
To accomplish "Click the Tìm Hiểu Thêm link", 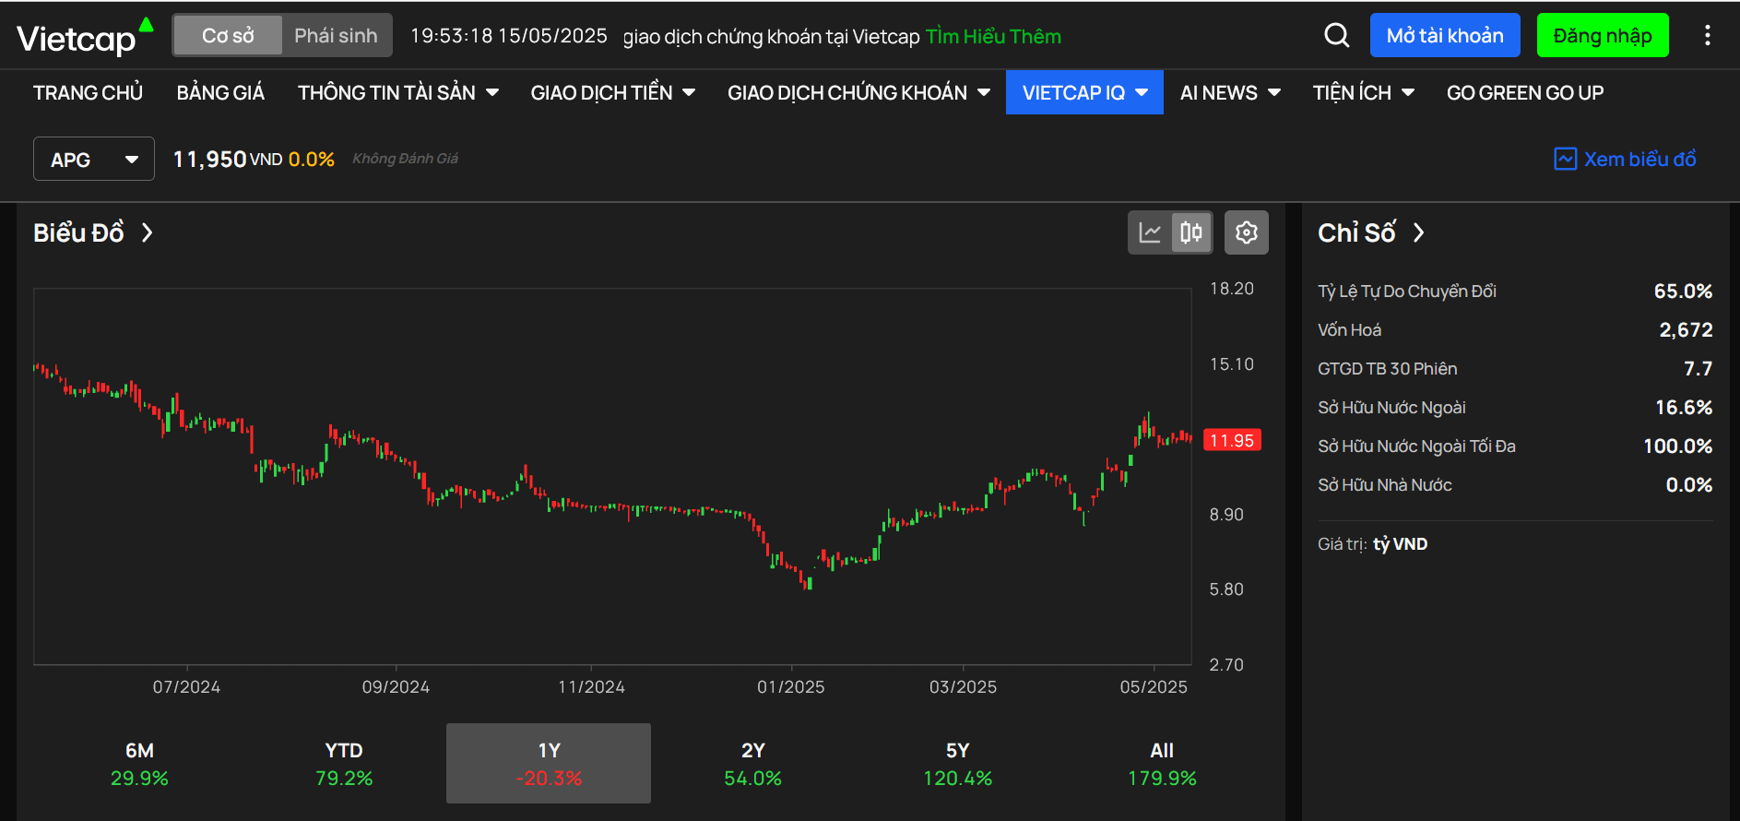I will (993, 37).
